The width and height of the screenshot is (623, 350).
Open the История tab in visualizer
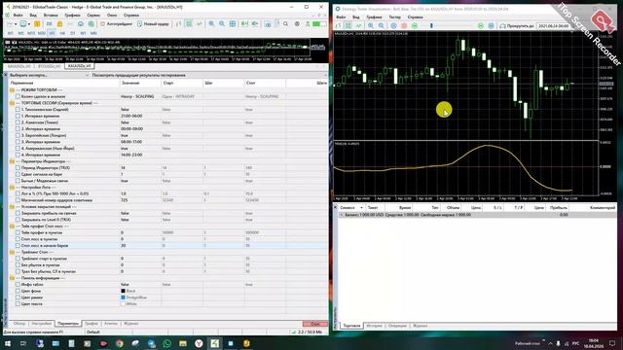coord(374,326)
